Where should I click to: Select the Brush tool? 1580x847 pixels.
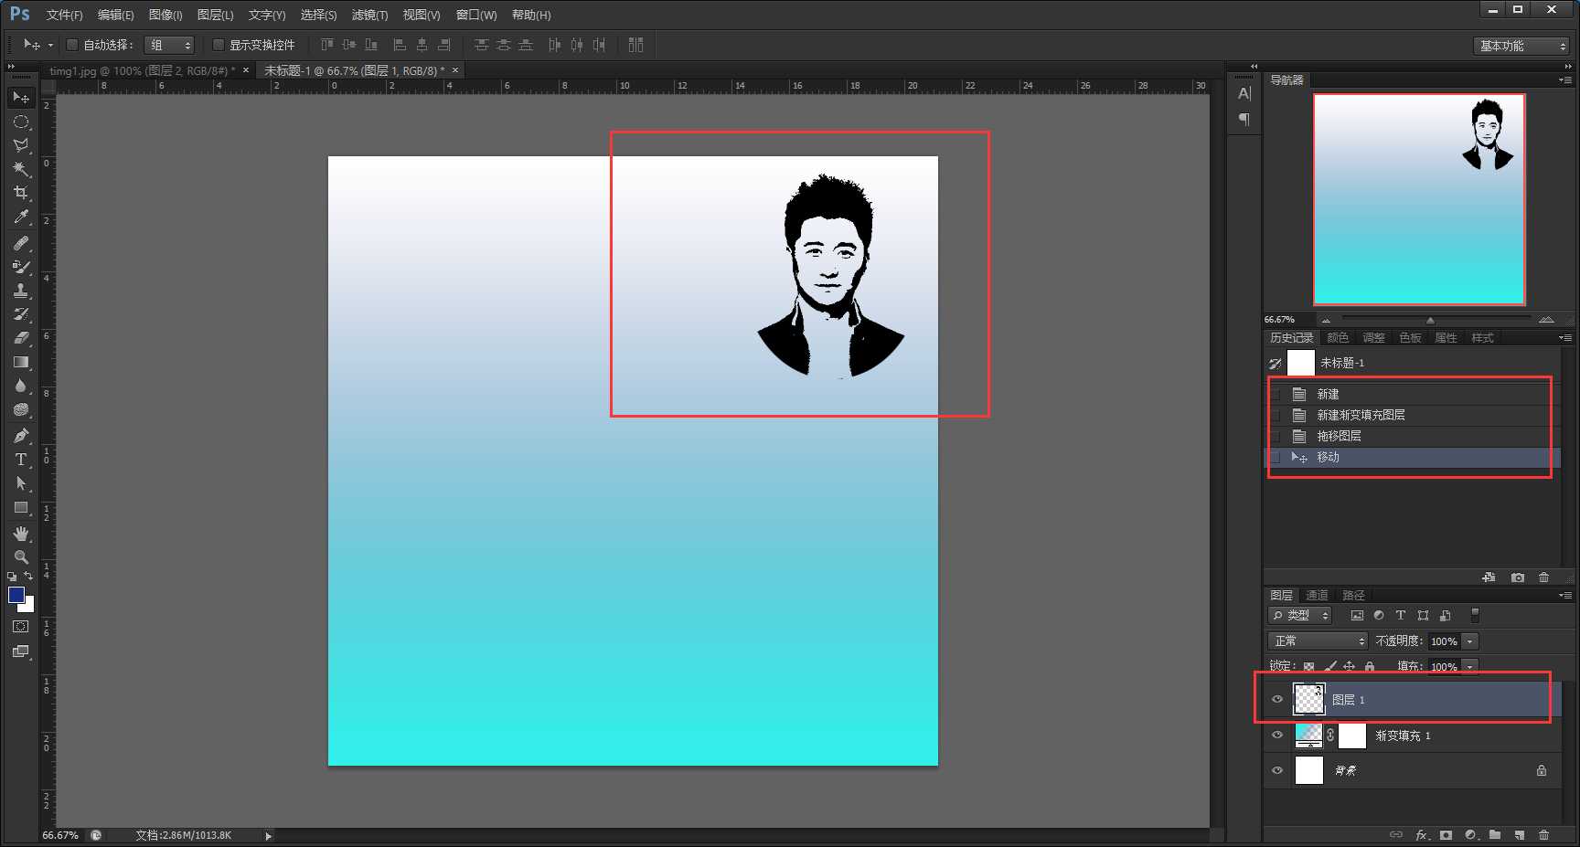[x=21, y=267]
